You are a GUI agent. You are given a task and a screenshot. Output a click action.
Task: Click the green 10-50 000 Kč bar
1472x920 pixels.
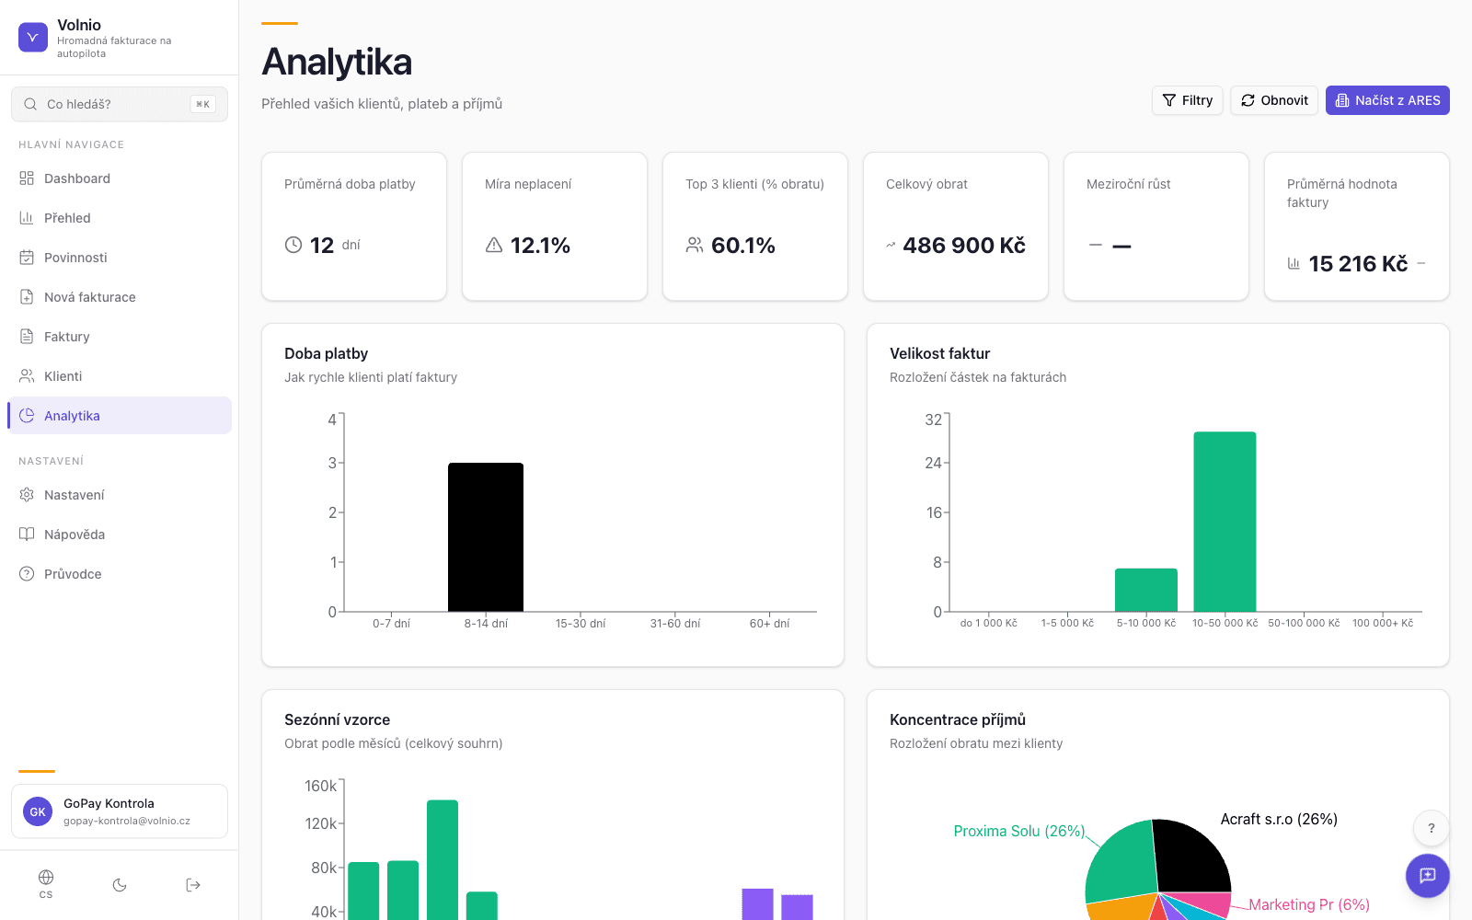click(1225, 522)
